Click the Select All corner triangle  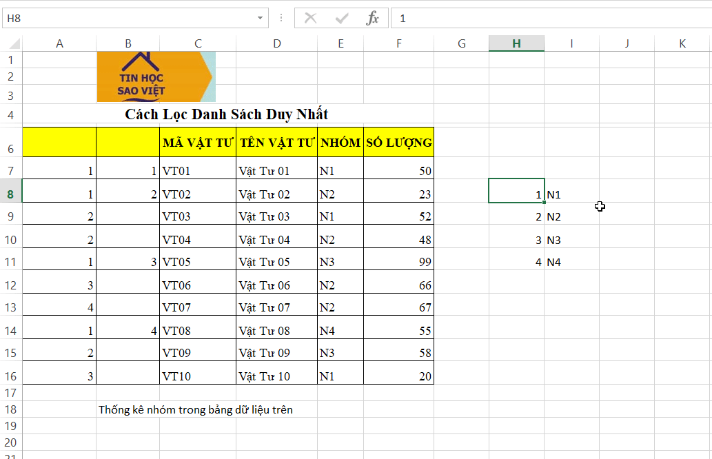[x=14, y=43]
